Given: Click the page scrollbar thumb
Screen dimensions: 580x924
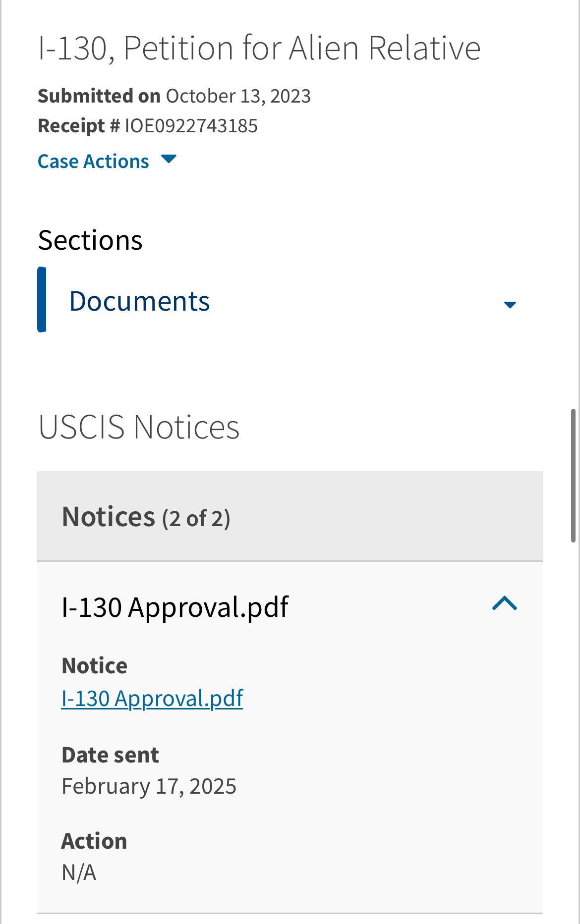Looking at the screenshot, I should pos(573,476).
